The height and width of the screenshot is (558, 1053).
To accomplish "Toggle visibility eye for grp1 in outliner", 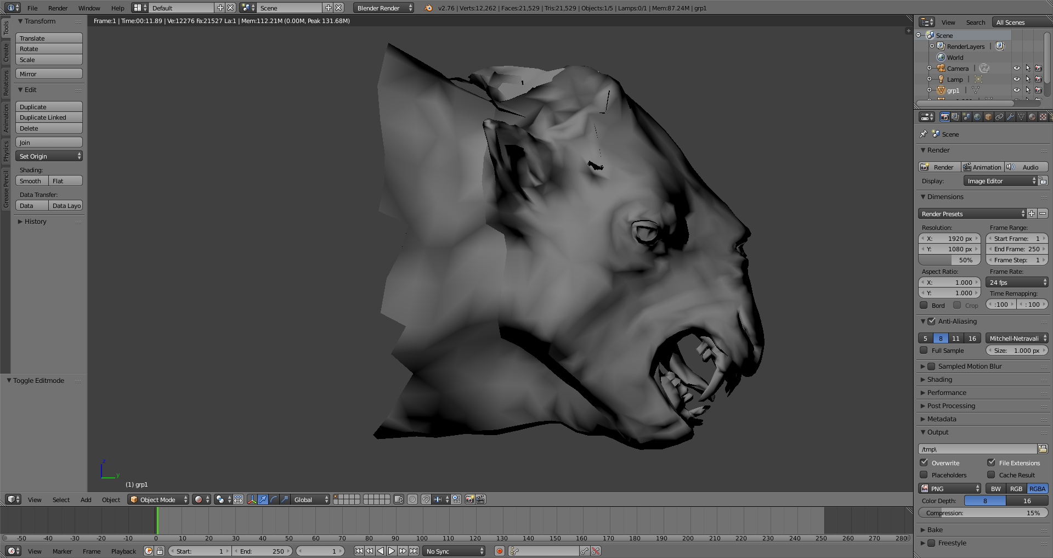I will [1016, 91].
